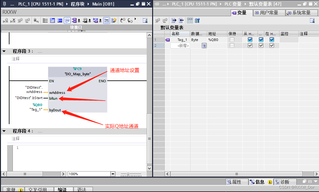Adjust the editor zoom slider
This screenshot has width=319, height=192.
pyautogui.click(x=128, y=174)
